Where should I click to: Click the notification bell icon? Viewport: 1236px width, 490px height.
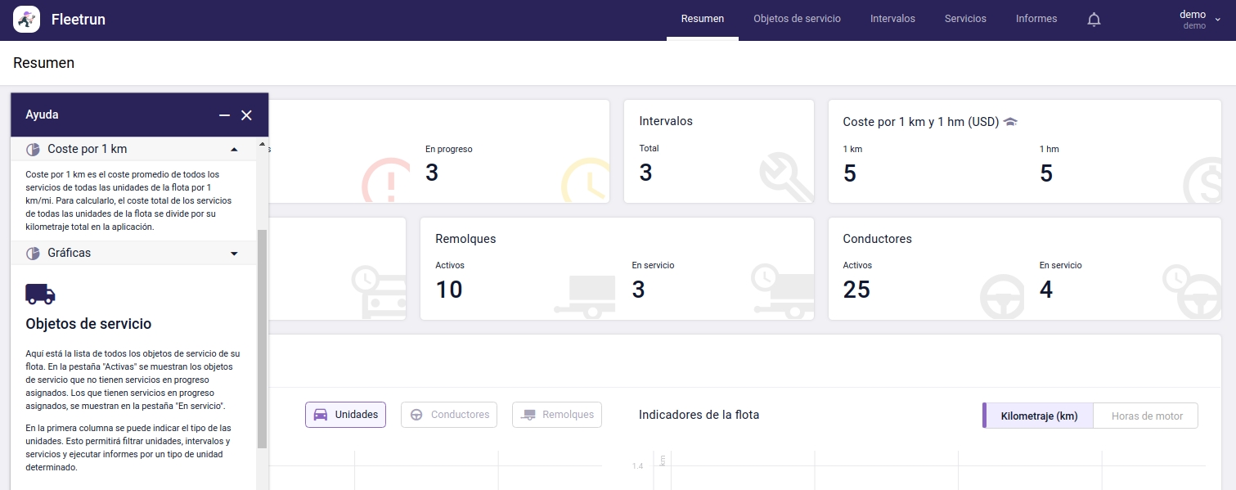click(x=1094, y=19)
